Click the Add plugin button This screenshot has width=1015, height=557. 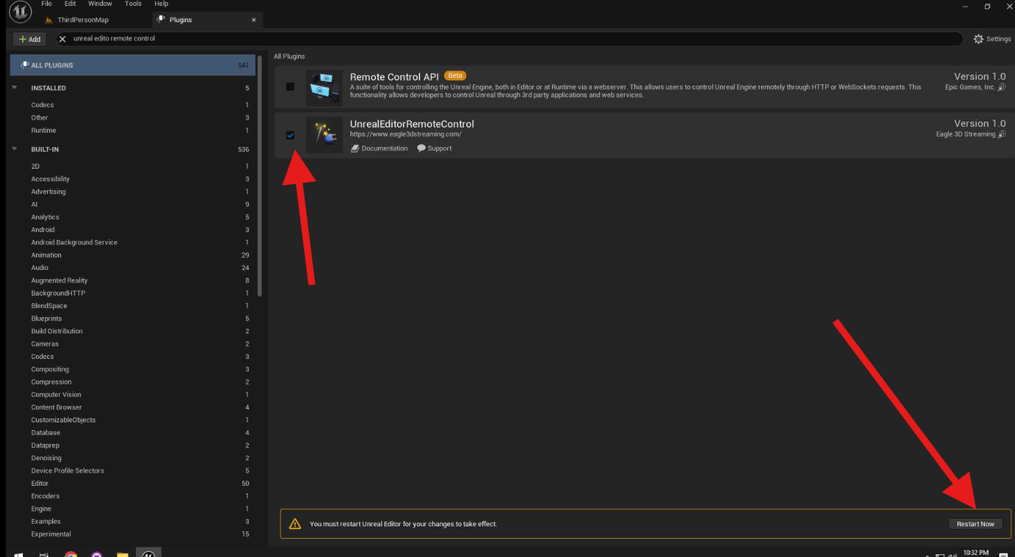click(29, 39)
